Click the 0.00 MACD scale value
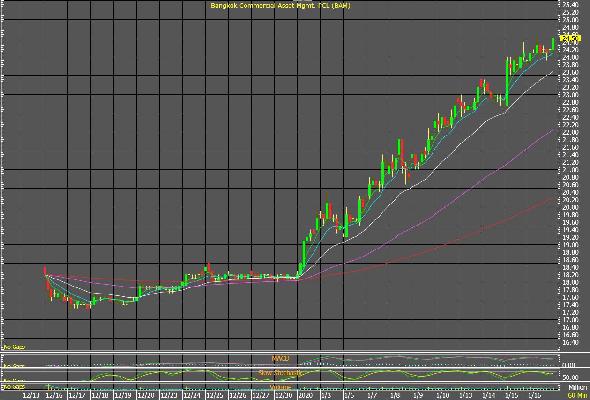This screenshot has height=400, width=590. 569,365
